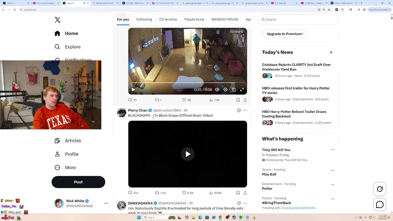Image resolution: width=393 pixels, height=221 pixels.
Task: Reply to the post with 414 replies
Action: (x=133, y=193)
